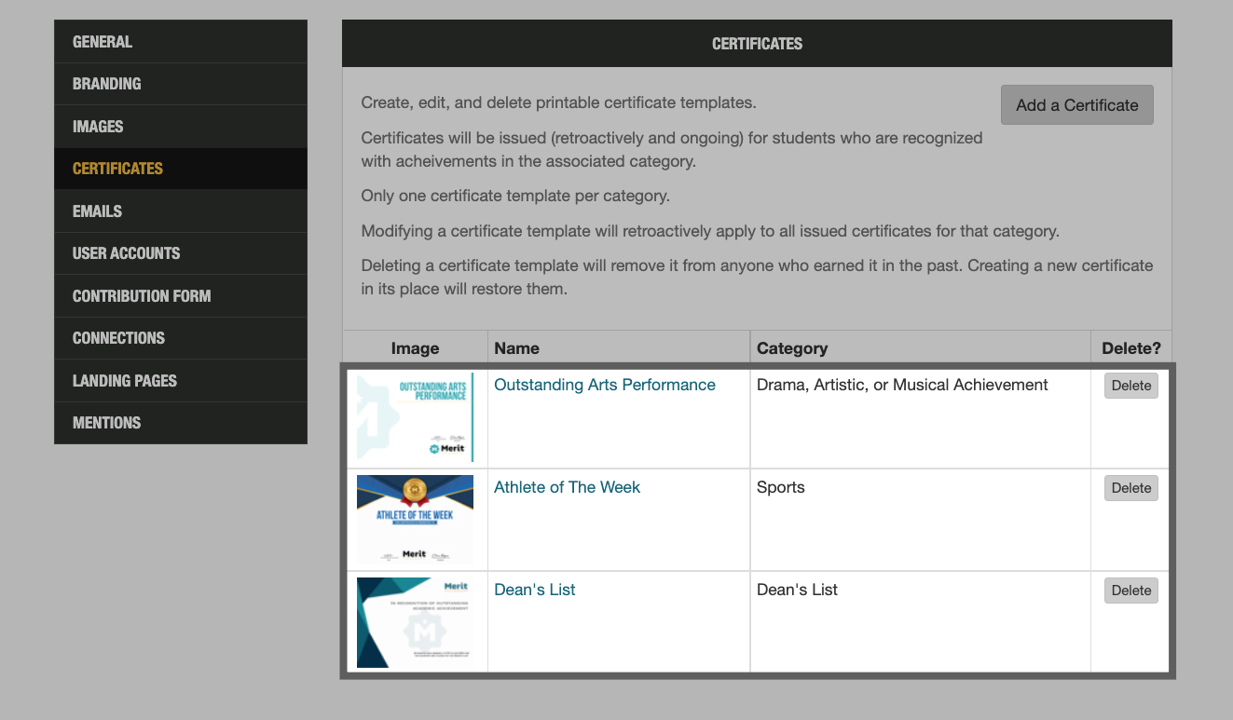
Task: Open the Dean's List certificate template
Action: pos(534,589)
